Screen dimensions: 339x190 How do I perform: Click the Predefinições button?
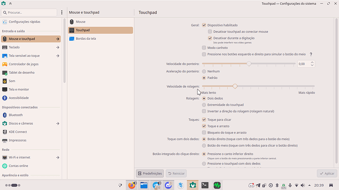[x=150, y=173]
